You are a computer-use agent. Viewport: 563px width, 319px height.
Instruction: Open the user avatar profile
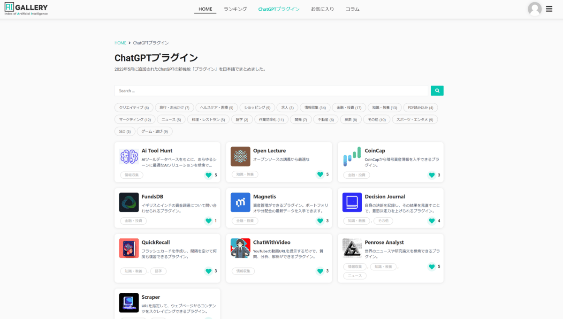click(535, 9)
